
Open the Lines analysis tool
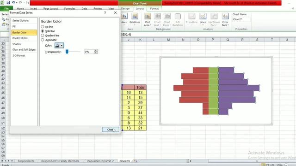coord(203,19)
